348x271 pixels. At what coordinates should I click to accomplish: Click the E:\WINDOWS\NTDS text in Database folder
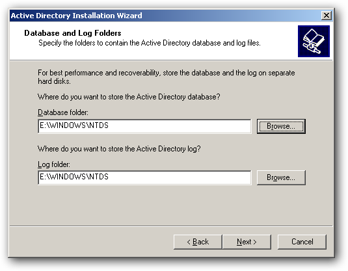74,125
